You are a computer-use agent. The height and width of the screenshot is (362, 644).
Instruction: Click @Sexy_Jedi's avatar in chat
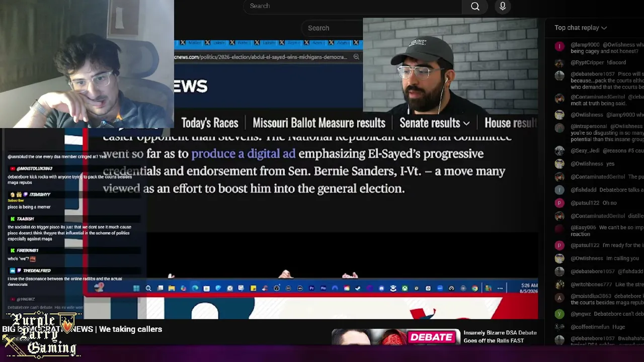coord(559,150)
